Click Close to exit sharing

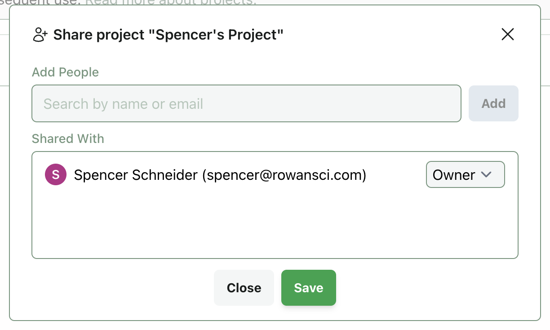point(244,288)
